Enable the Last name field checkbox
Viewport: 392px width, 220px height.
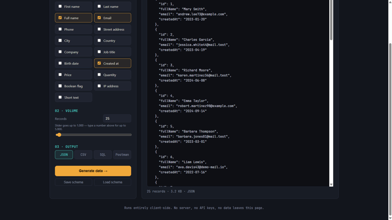pos(99,6)
